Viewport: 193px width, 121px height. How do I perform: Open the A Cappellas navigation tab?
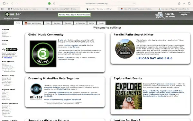pyautogui.click(x=80, y=23)
